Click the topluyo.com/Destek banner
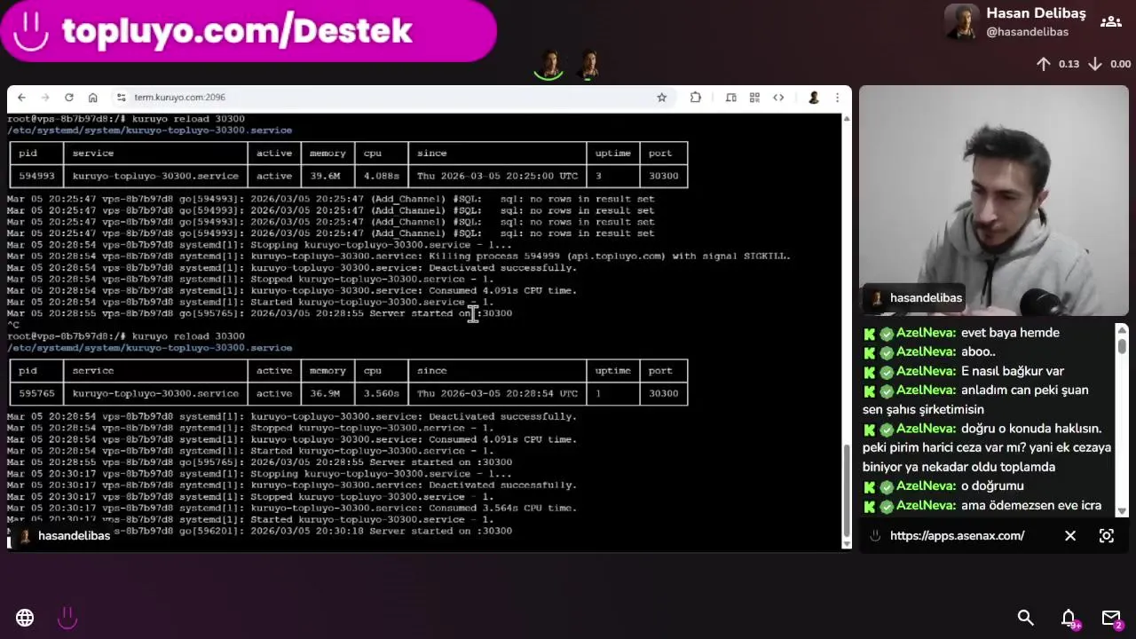Image resolution: width=1136 pixels, height=639 pixels. [248, 31]
